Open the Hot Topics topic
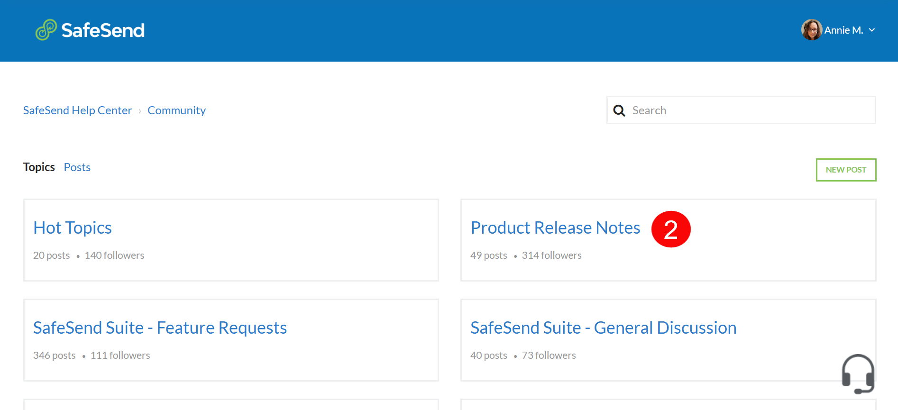This screenshot has width=898, height=410. (73, 228)
